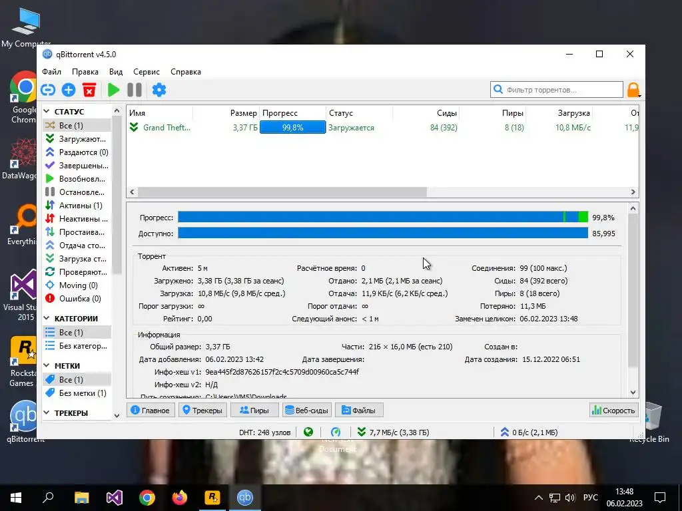
Task: Toggle the alternative speed limits icon
Action: pyautogui.click(x=336, y=432)
